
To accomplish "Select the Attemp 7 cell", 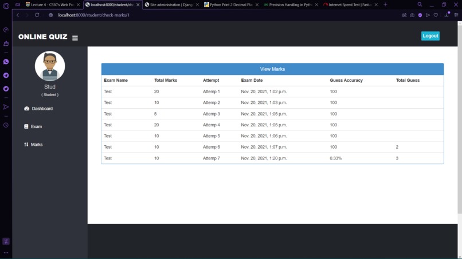I will coord(212,158).
